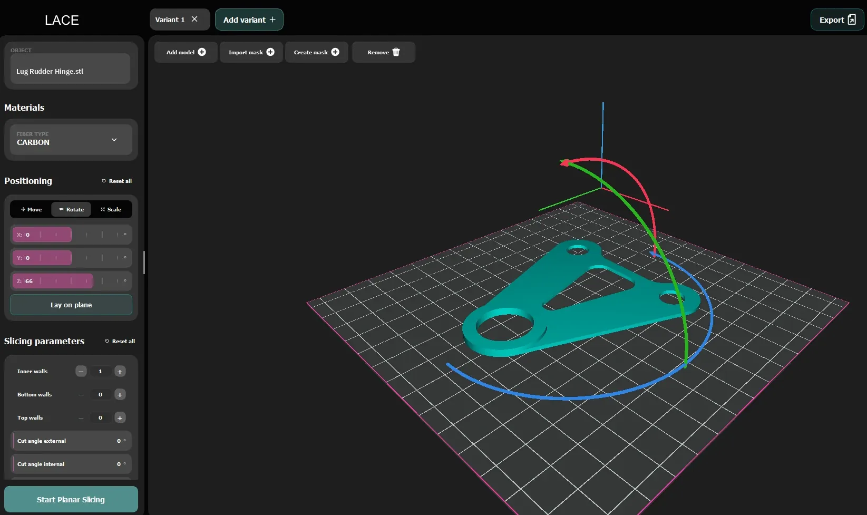
Task: Export the project with the Export button
Action: point(837,20)
